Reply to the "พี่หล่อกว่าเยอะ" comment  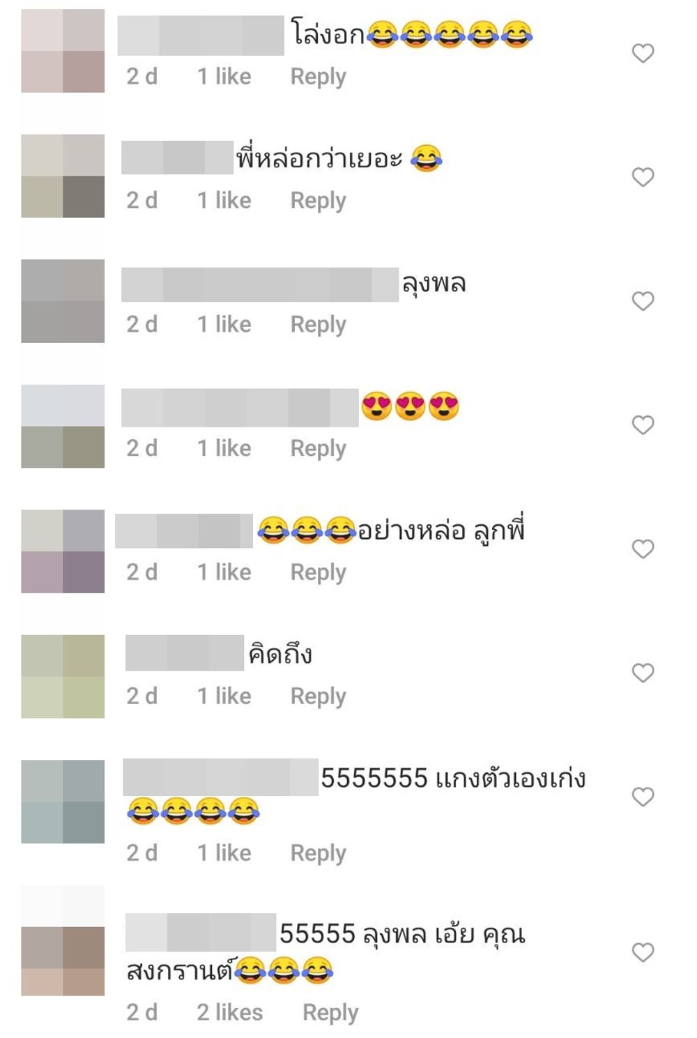[x=318, y=201]
